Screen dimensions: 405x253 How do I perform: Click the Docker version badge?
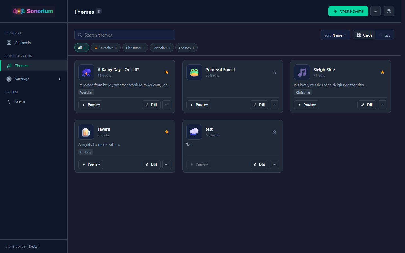pos(34,247)
